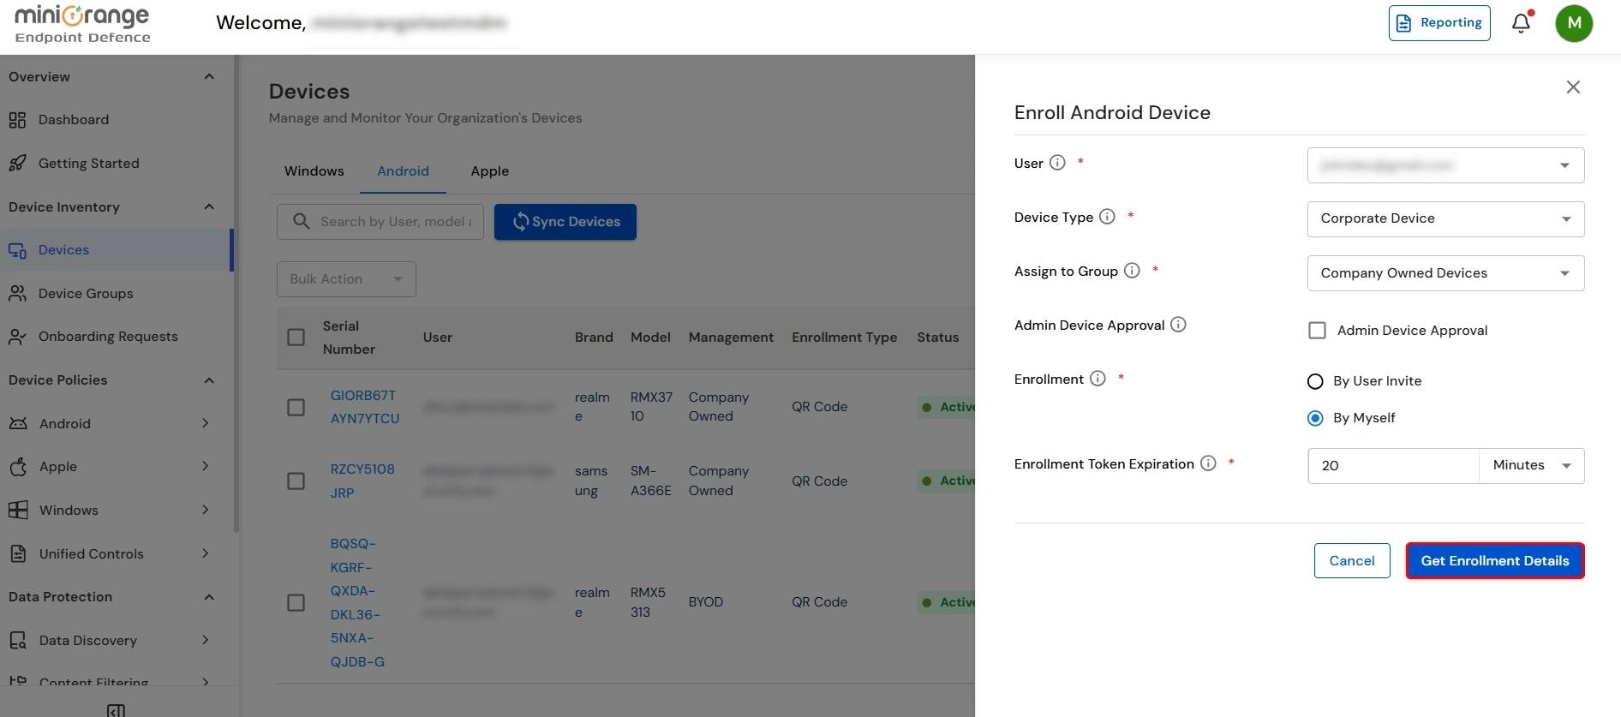This screenshot has width=1621, height=717.
Task: Open the Assign to Group dropdown
Action: click(x=1445, y=273)
